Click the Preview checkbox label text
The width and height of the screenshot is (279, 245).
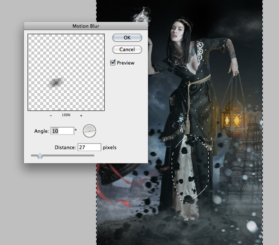coord(126,63)
